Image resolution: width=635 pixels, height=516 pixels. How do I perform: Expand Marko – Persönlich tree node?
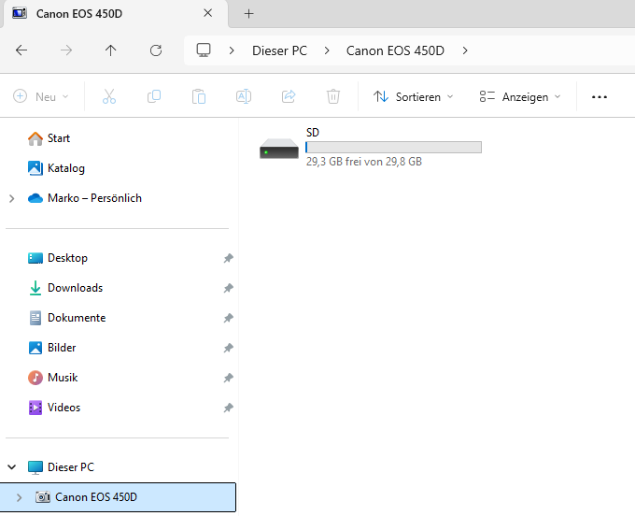click(12, 198)
